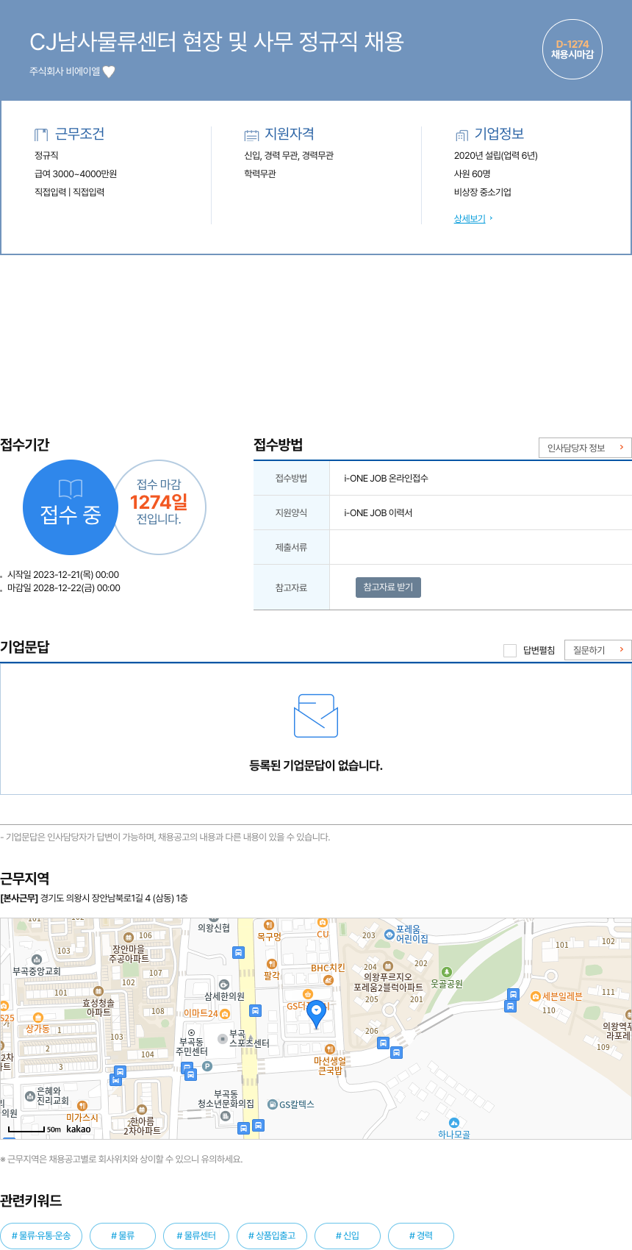Click the D-1274 채용시마감 badge
632x1250 pixels.
[x=572, y=49]
